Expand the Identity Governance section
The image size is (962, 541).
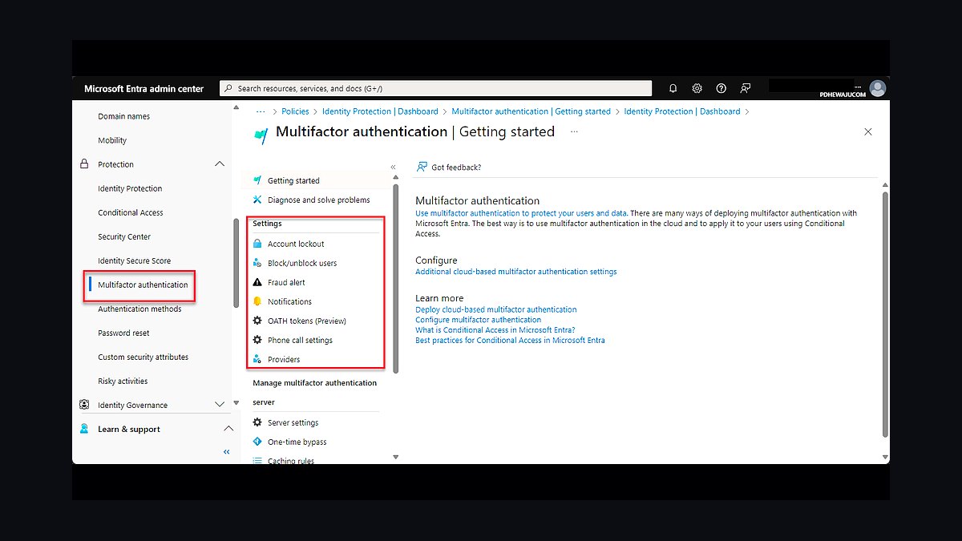pyautogui.click(x=220, y=405)
